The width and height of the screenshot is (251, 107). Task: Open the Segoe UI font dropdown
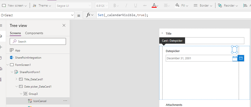[74, 6]
